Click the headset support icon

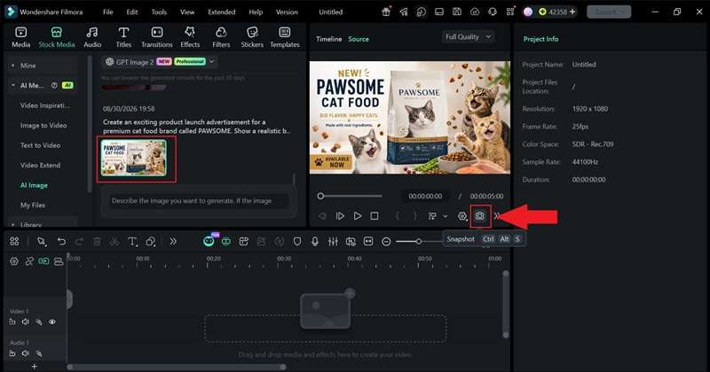click(493, 12)
